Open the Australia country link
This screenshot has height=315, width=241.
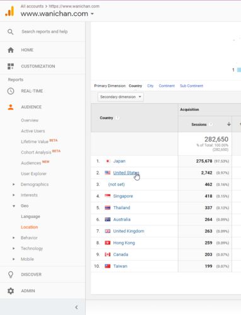pyautogui.click(x=122, y=219)
